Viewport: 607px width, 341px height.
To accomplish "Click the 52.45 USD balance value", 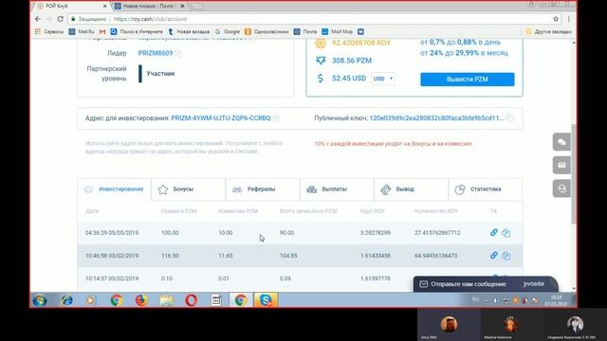I will [x=349, y=78].
